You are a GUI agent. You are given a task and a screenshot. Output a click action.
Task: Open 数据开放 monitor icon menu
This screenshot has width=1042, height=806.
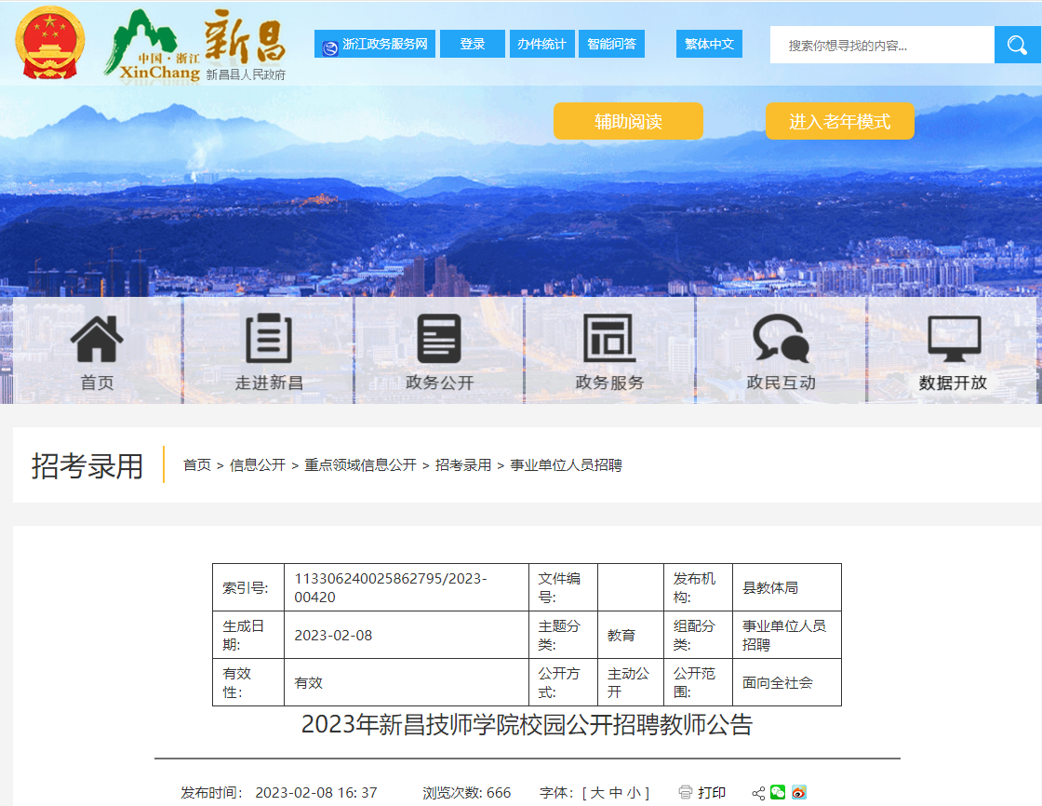tap(954, 339)
